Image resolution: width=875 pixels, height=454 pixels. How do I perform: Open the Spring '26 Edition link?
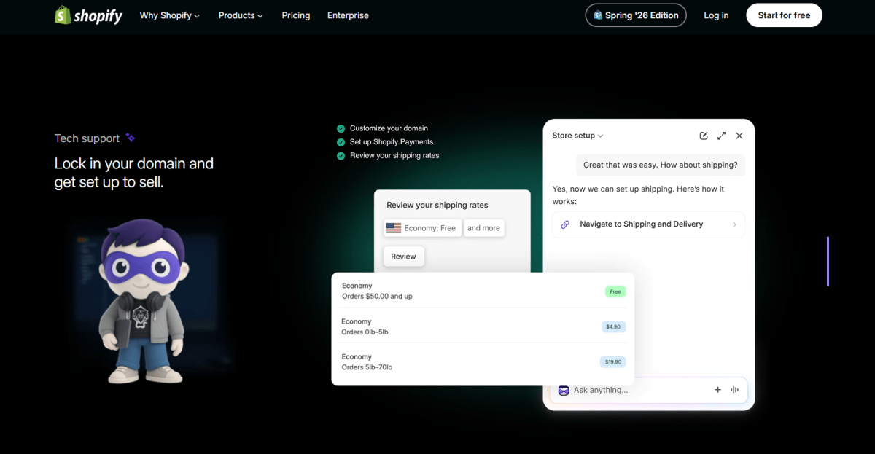(636, 15)
